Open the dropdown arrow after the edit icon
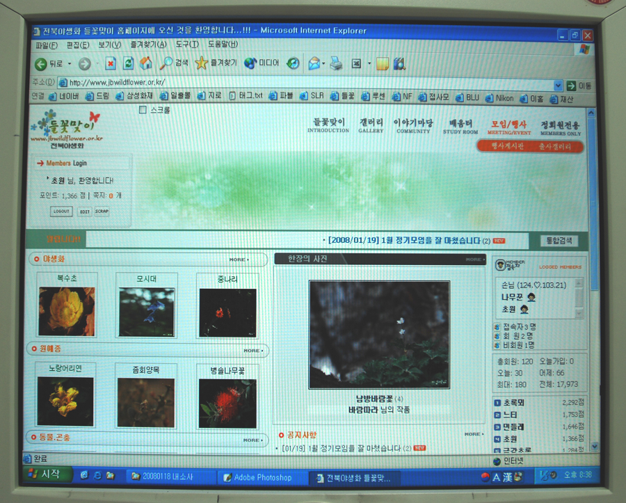 [369, 63]
